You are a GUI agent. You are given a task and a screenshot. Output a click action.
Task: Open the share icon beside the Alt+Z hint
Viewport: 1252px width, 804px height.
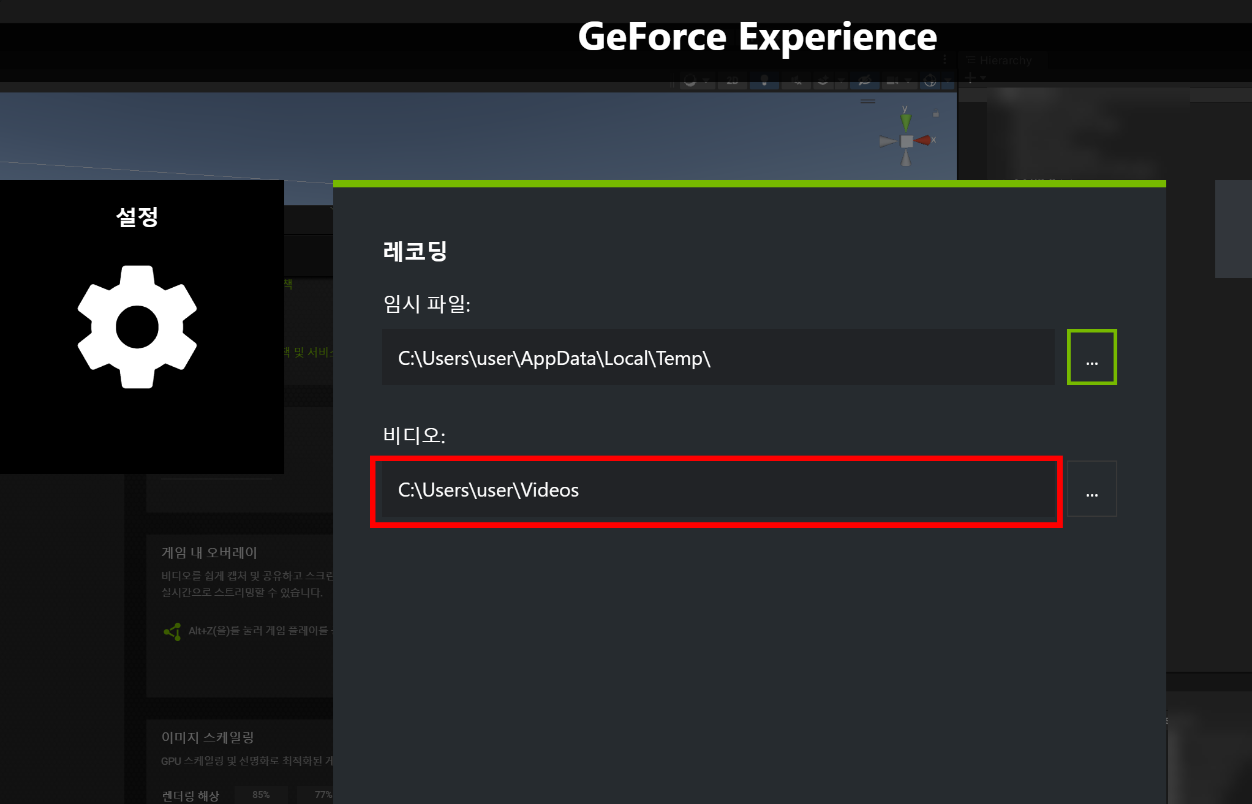pyautogui.click(x=172, y=631)
